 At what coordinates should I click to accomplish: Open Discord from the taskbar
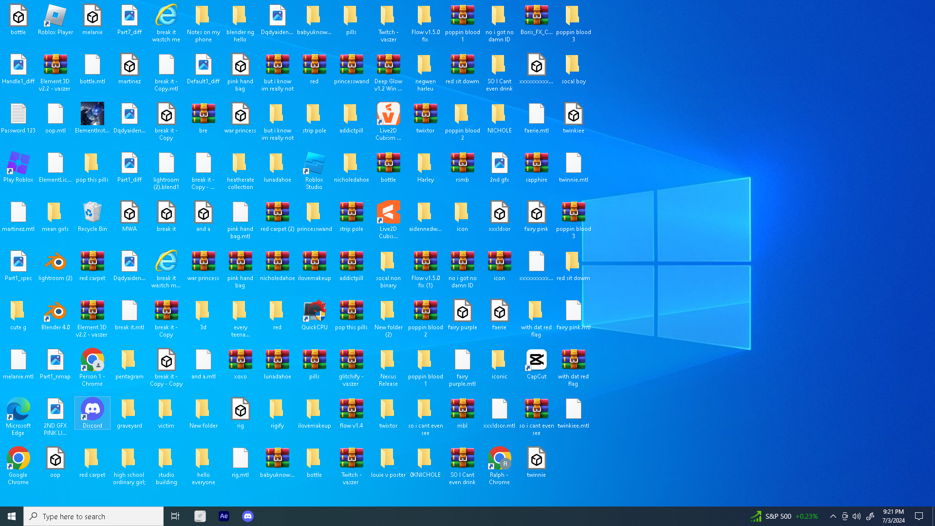248,516
